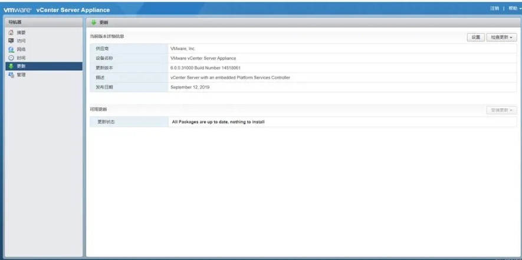
Task: Open the 帮助 dropdown at top right
Action: (515, 8)
